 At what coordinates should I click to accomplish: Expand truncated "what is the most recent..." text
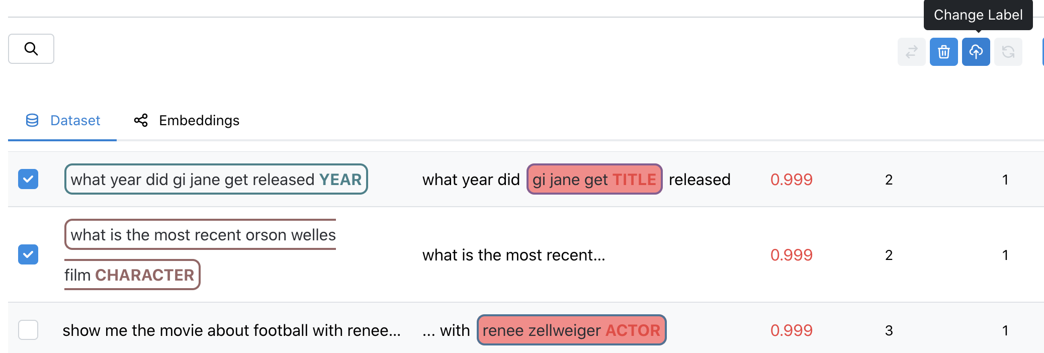pos(513,255)
